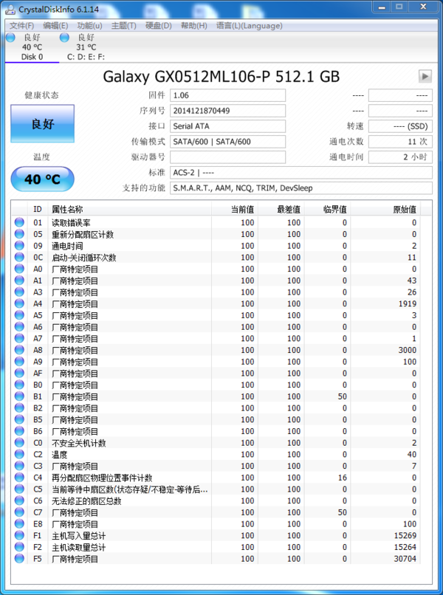Click status icon of row A9
Screen dimensions: 443x595
click(x=19, y=361)
